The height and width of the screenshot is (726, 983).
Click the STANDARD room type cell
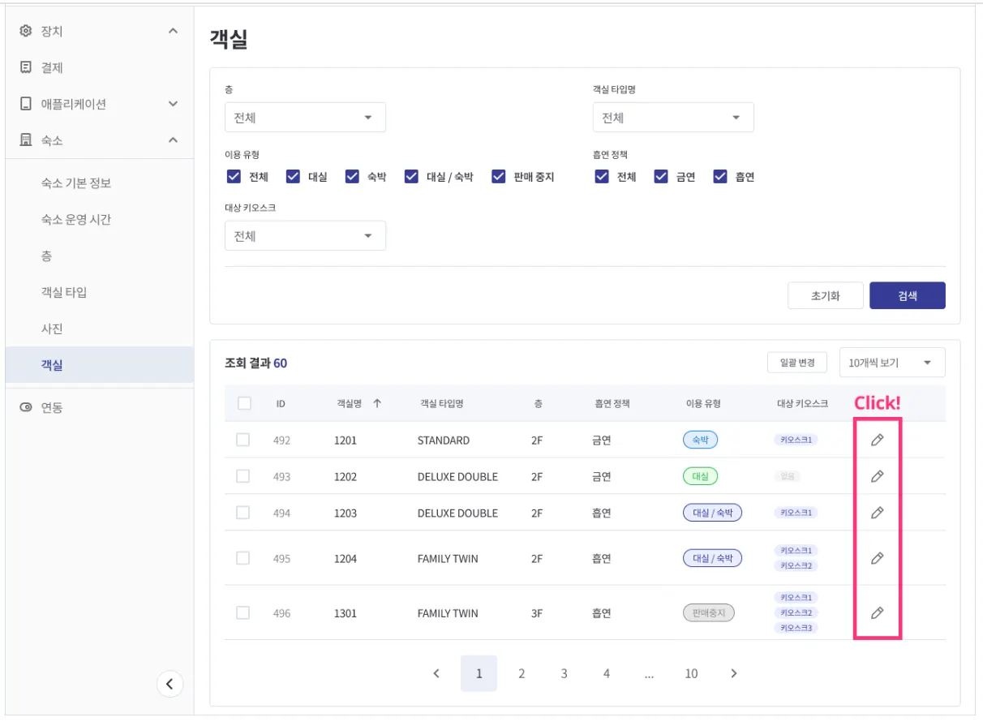pyautogui.click(x=444, y=440)
